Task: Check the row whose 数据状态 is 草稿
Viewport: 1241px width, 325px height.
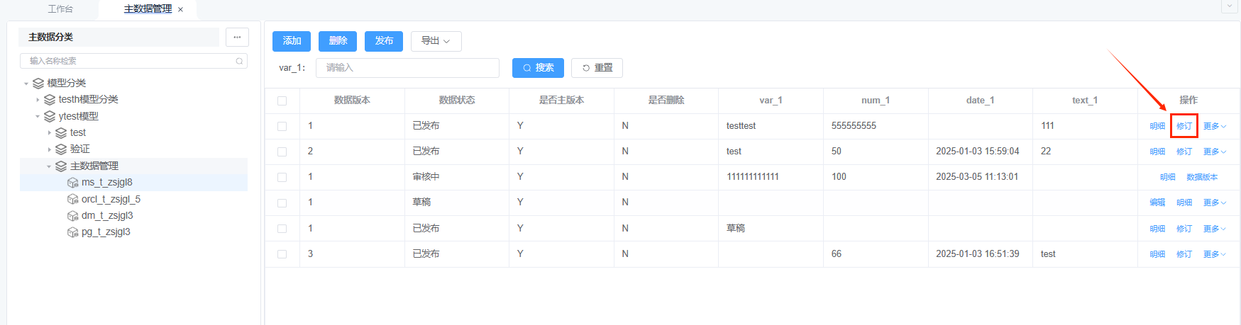Action: point(282,203)
